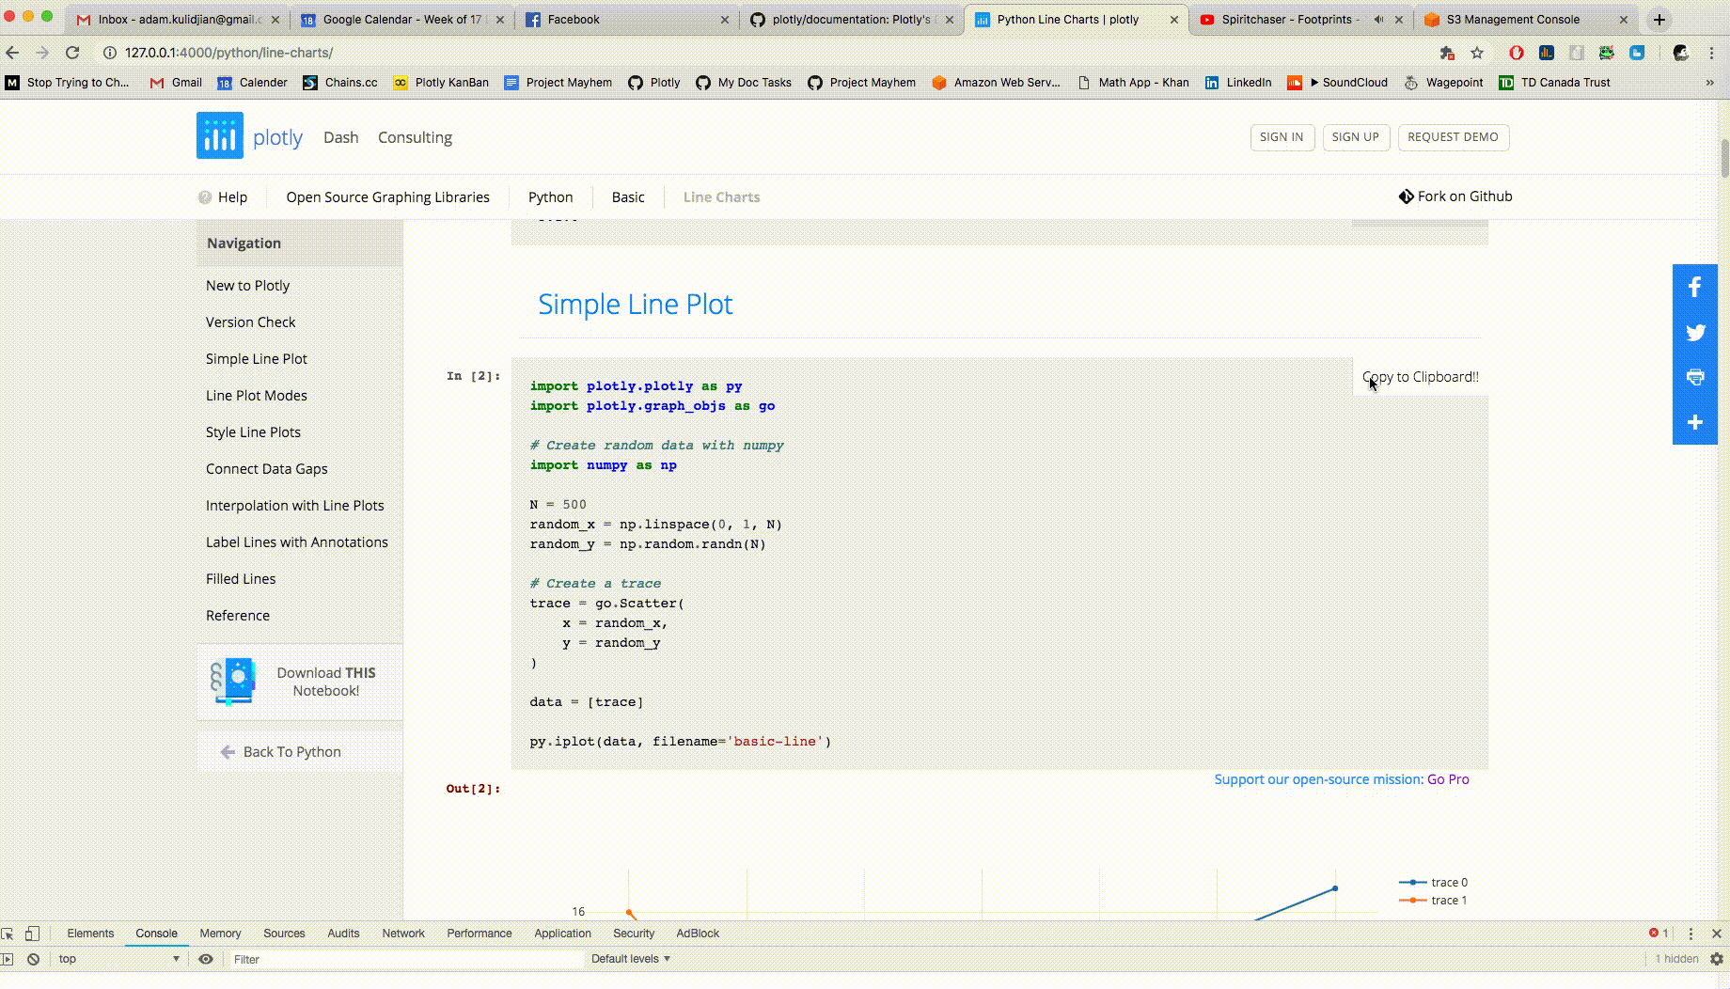The height and width of the screenshot is (989, 1730).
Task: Click the browser address bar URL
Action: (x=228, y=53)
